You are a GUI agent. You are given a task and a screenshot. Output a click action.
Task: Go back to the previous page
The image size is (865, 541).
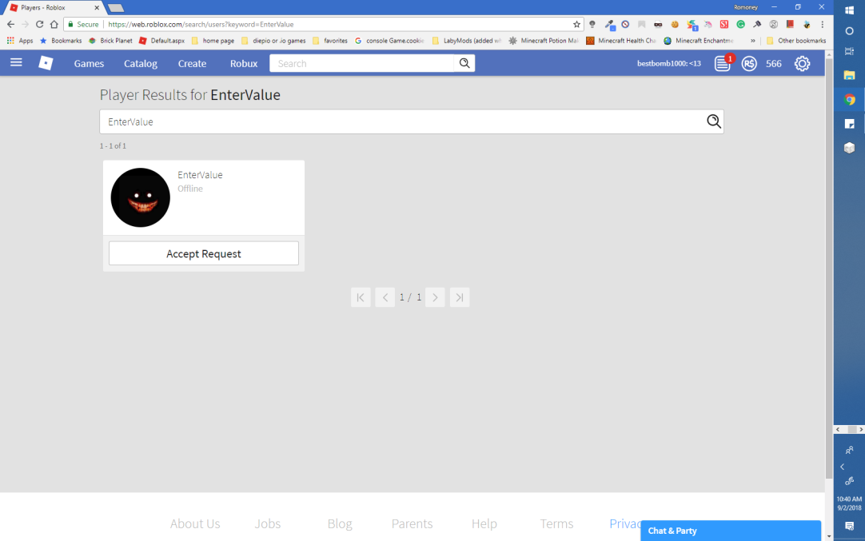coord(10,24)
